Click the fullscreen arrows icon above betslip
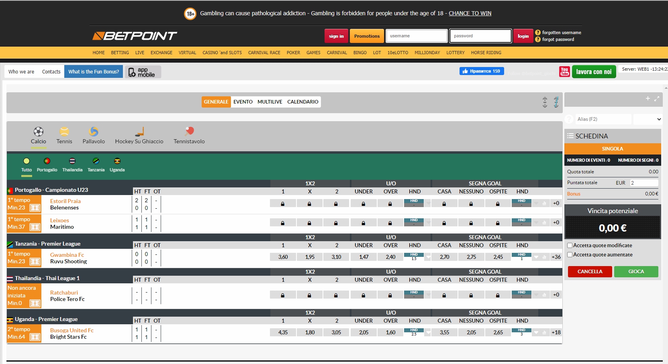 point(657,98)
